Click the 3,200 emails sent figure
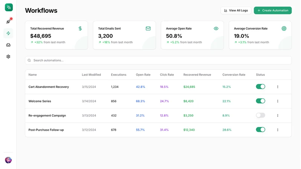 [105, 36]
